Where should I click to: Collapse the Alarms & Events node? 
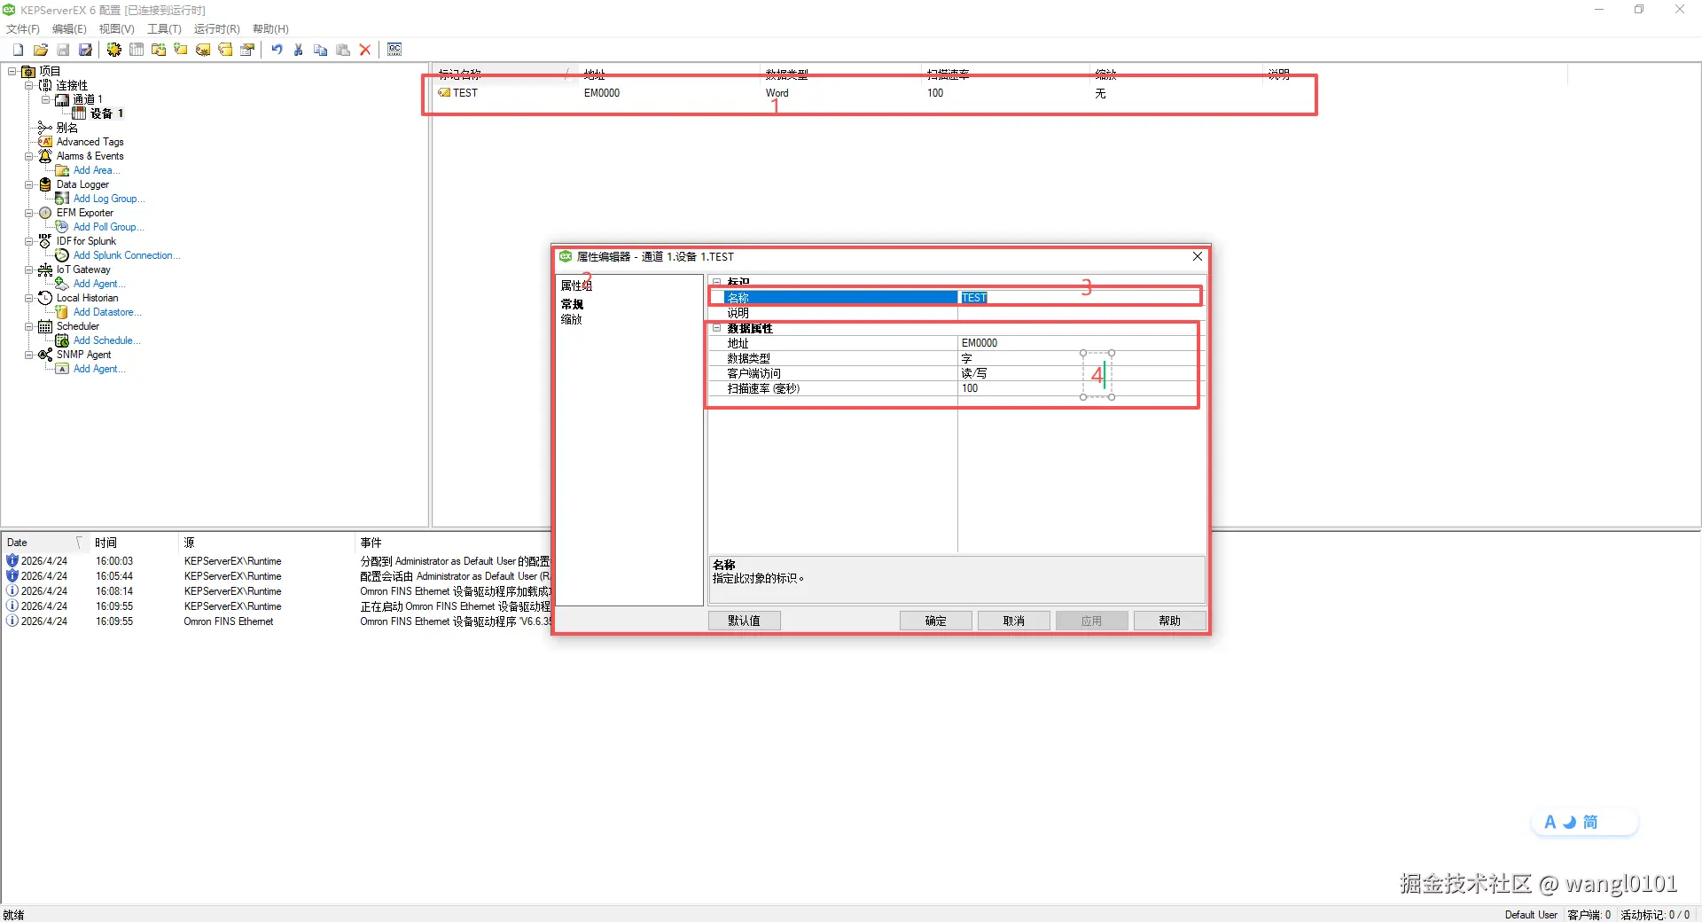click(29, 156)
